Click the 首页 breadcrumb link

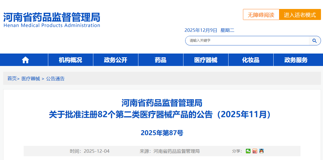click(12, 78)
